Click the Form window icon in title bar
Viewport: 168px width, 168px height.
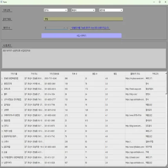2,2
